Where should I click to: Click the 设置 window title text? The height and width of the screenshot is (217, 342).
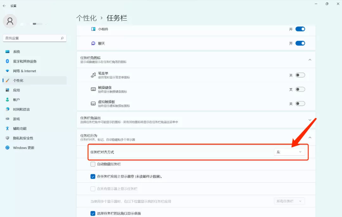coord(14,6)
